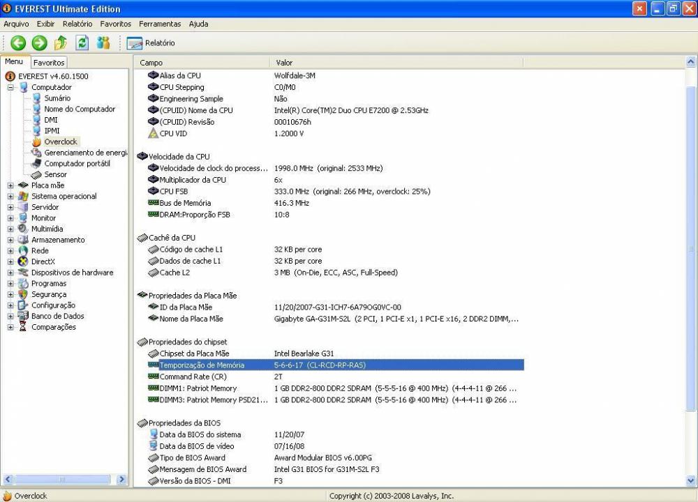The width and height of the screenshot is (698, 502).
Task: Click the Valor column header
Action: click(285, 63)
